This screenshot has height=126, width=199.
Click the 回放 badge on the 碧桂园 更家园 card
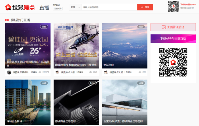[44, 27]
